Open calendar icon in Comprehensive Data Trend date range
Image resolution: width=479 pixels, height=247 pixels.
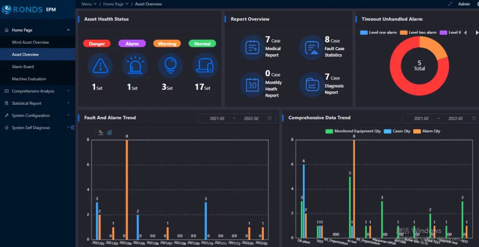[474, 118]
